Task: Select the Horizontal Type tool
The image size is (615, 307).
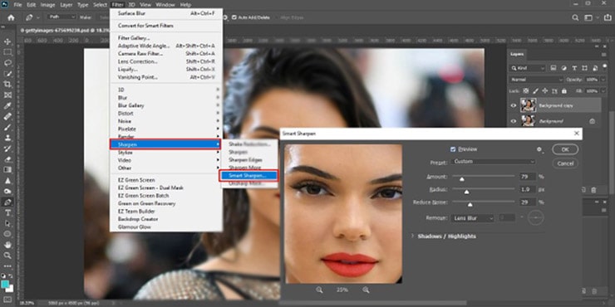Action: point(7,212)
